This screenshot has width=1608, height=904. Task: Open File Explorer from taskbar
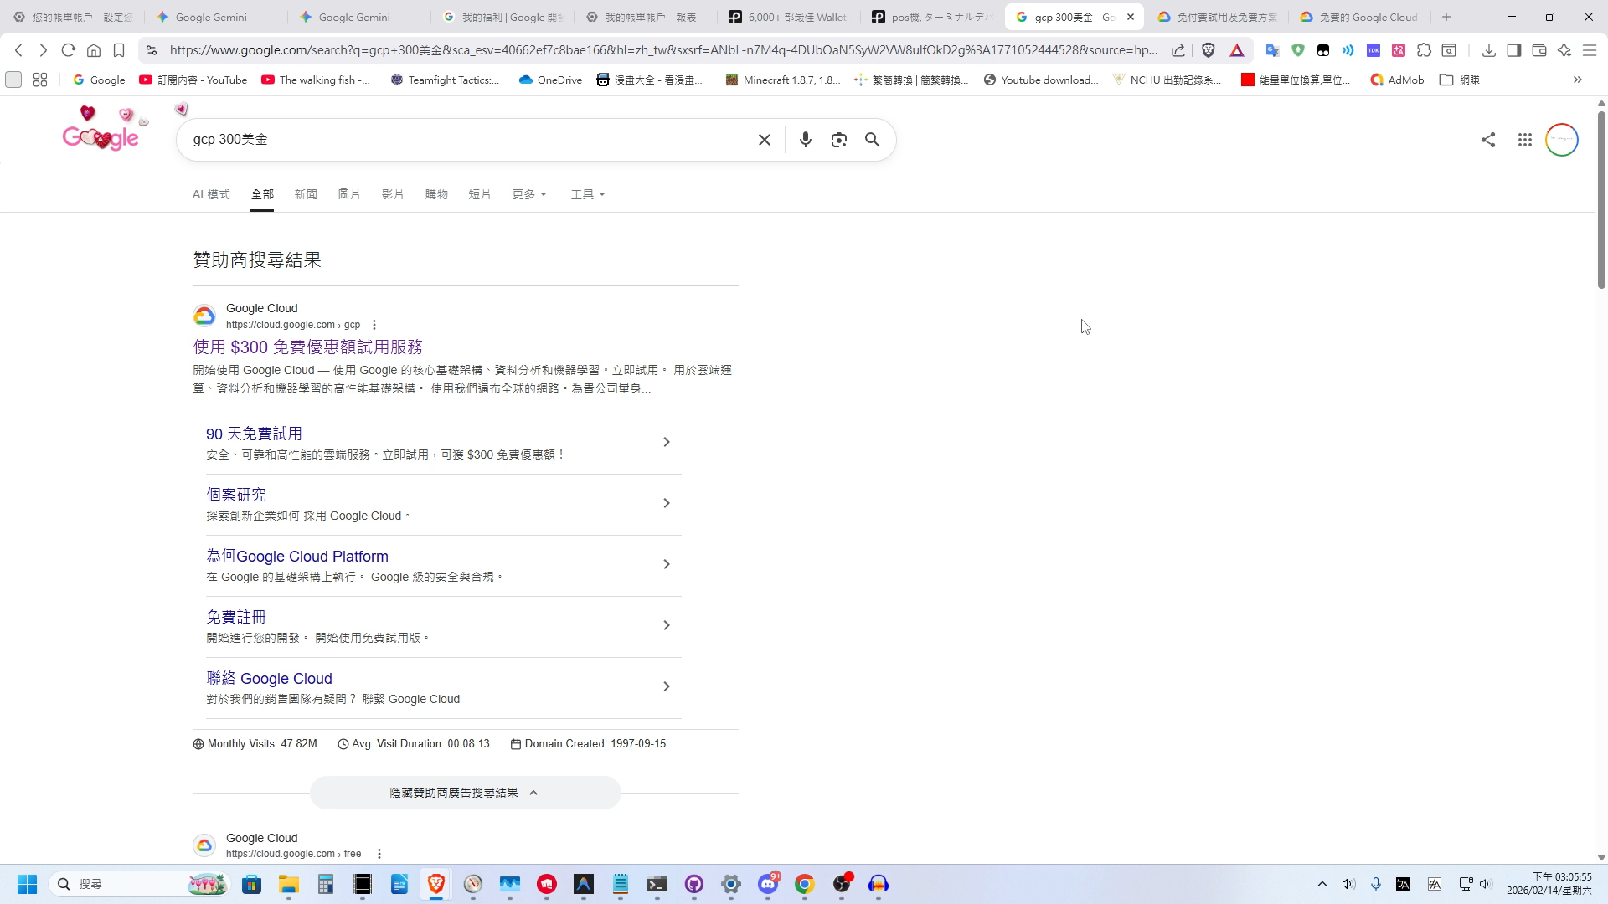point(288,884)
